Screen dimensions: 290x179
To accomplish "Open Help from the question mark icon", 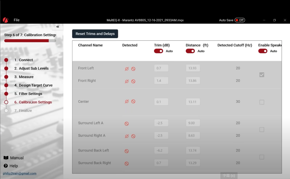I will click(x=6, y=166).
